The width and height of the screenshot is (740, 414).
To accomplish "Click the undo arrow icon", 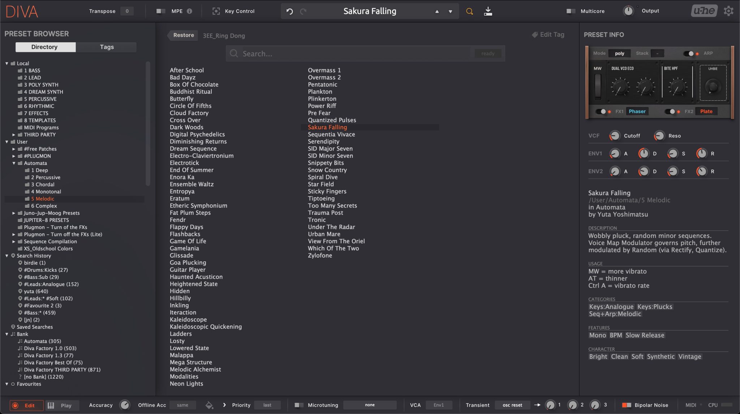I will tap(289, 11).
